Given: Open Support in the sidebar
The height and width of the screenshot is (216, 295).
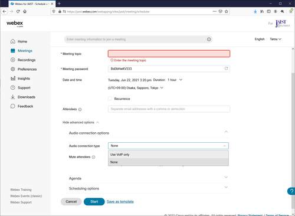Looking at the screenshot, I should pyautogui.click(x=21, y=87).
